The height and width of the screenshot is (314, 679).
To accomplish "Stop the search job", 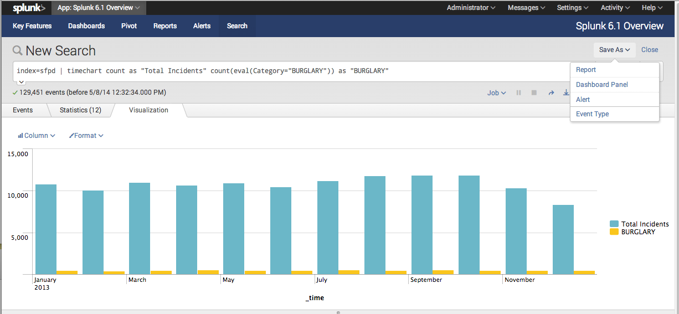I will click(534, 93).
